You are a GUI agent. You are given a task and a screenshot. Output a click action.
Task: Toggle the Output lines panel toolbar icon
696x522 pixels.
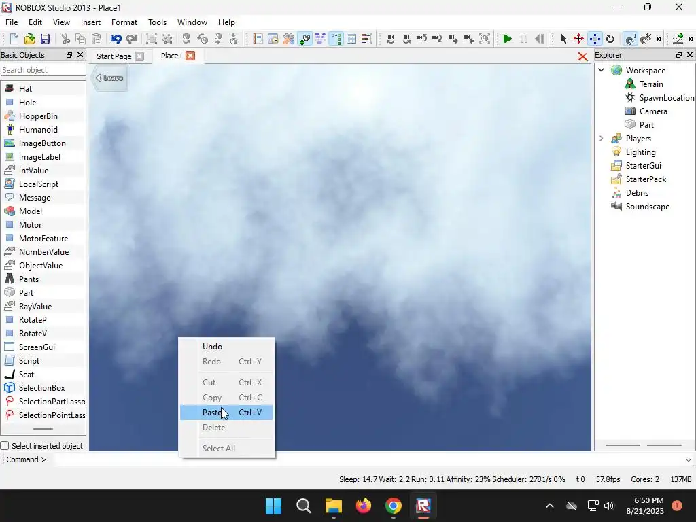click(366, 39)
